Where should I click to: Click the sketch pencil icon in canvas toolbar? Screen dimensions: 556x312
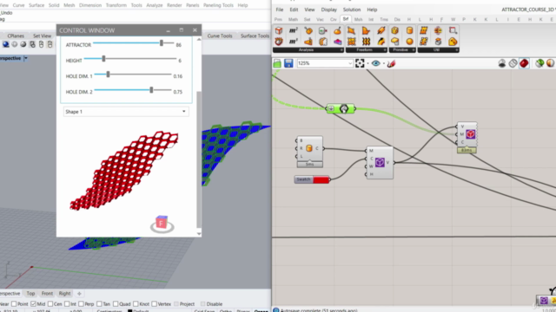coord(391,63)
